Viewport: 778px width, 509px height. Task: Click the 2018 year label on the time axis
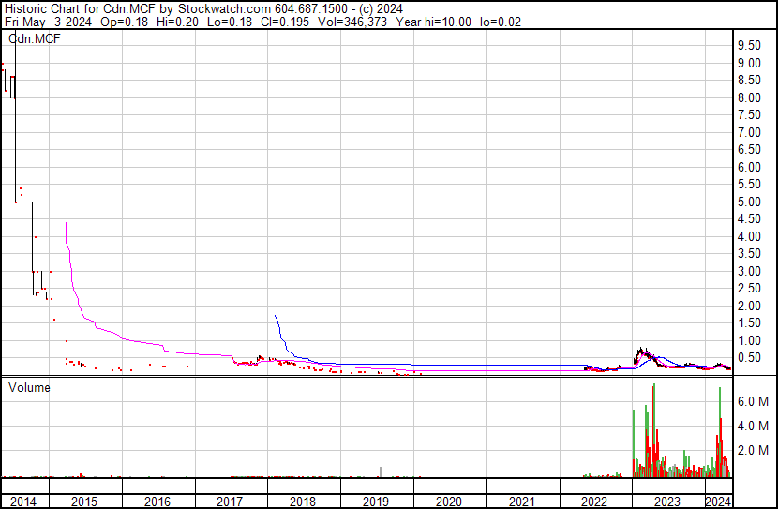click(303, 502)
